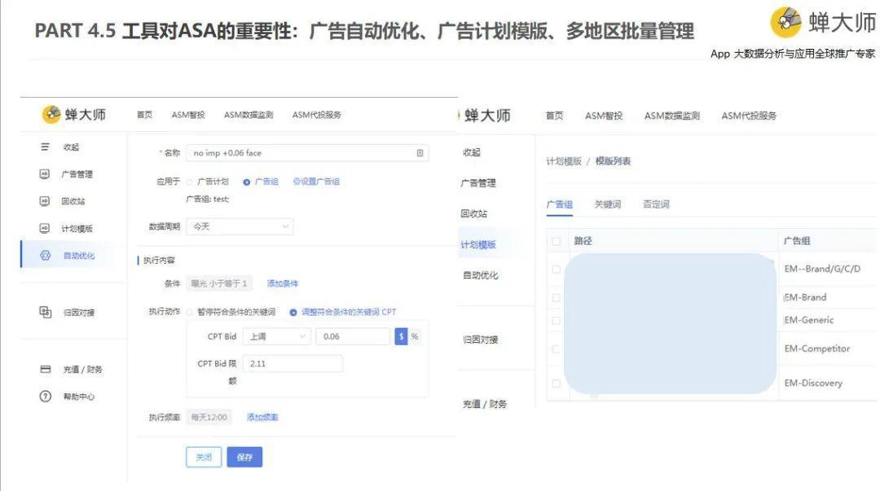The height and width of the screenshot is (491, 880).
Task: Click the 设置广告组 link
Action: click(x=316, y=182)
